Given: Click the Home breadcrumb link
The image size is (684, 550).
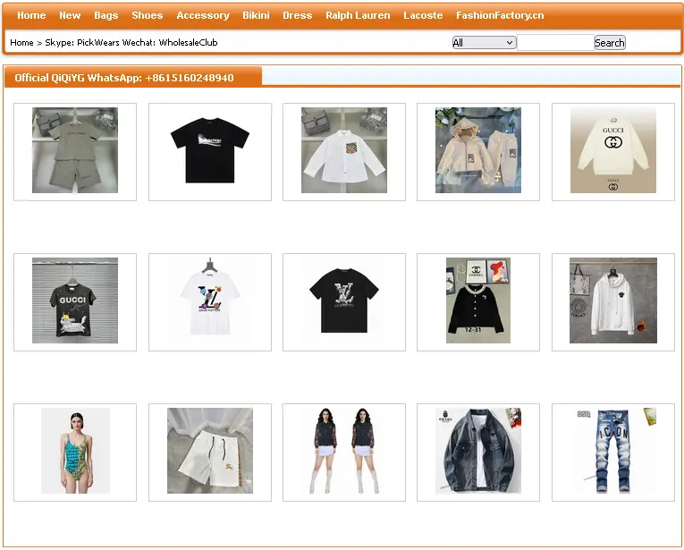Looking at the screenshot, I should click(21, 42).
